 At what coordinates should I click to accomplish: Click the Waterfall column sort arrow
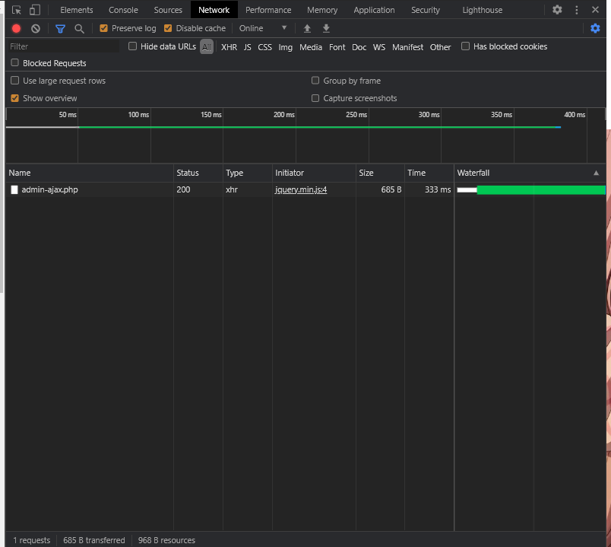pyautogui.click(x=596, y=173)
